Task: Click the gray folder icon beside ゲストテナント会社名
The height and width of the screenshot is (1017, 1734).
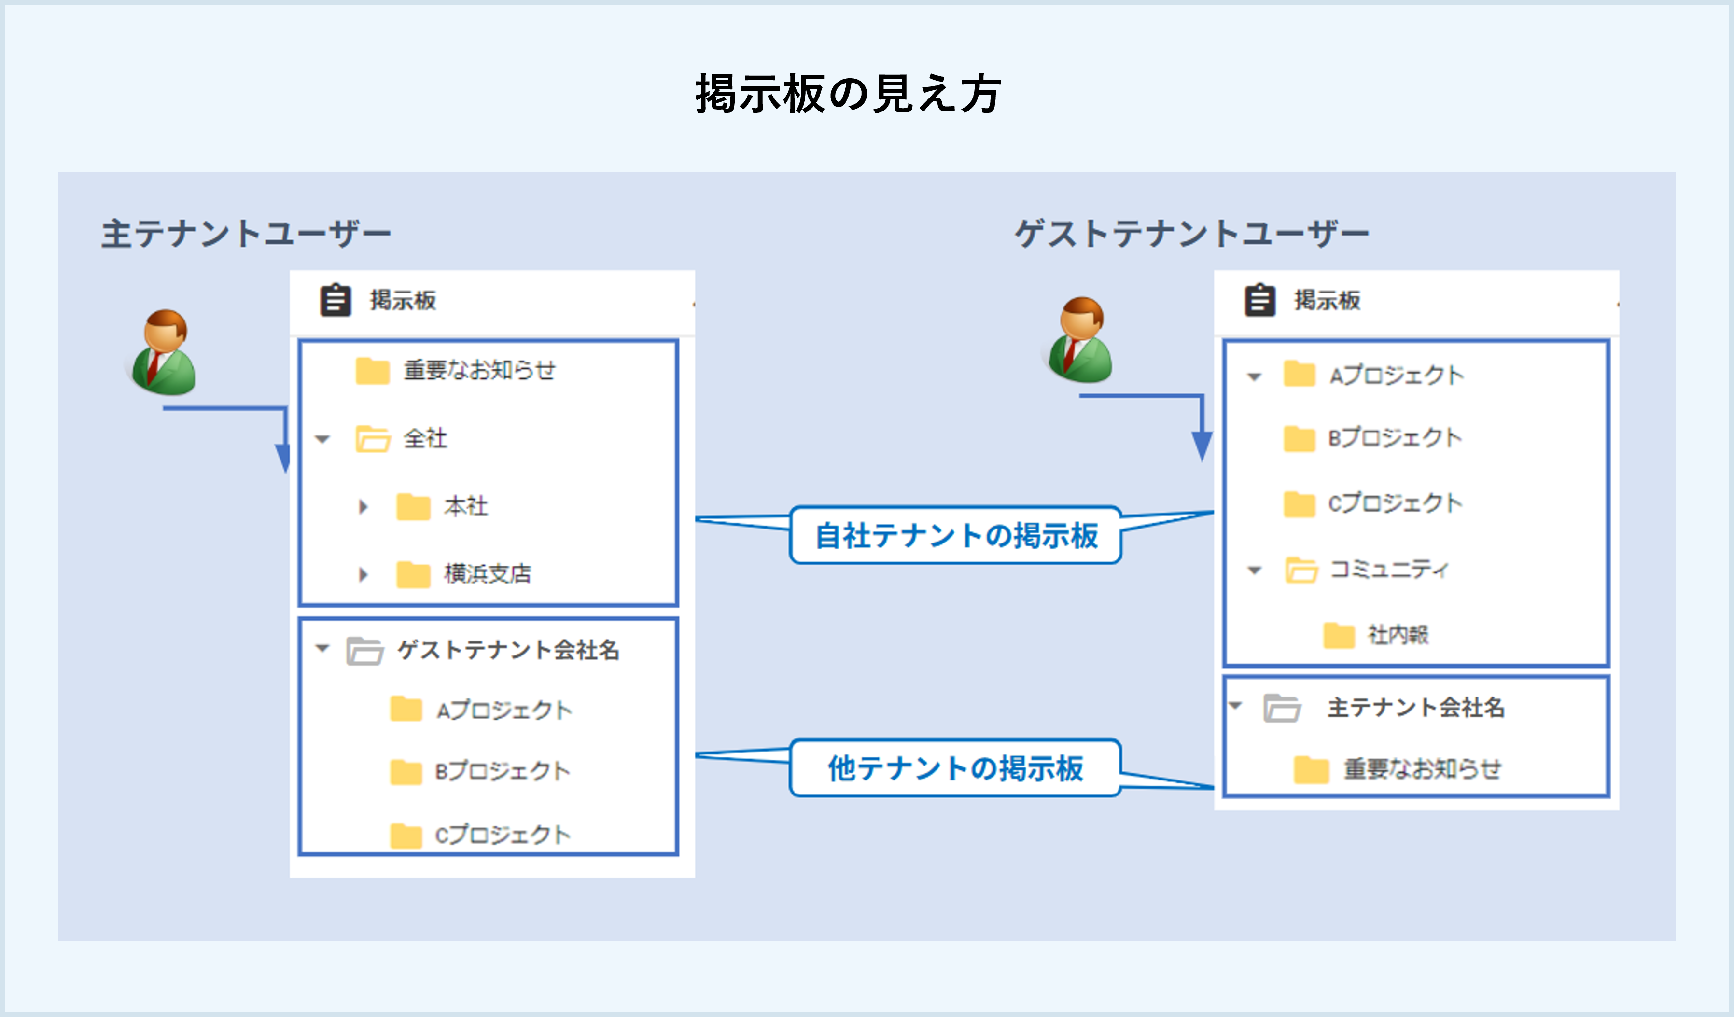Action: (364, 651)
